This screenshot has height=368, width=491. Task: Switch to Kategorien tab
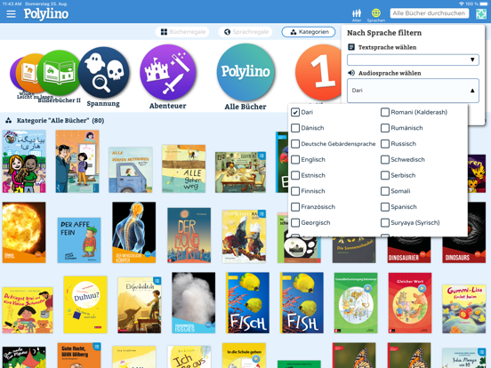click(x=309, y=32)
